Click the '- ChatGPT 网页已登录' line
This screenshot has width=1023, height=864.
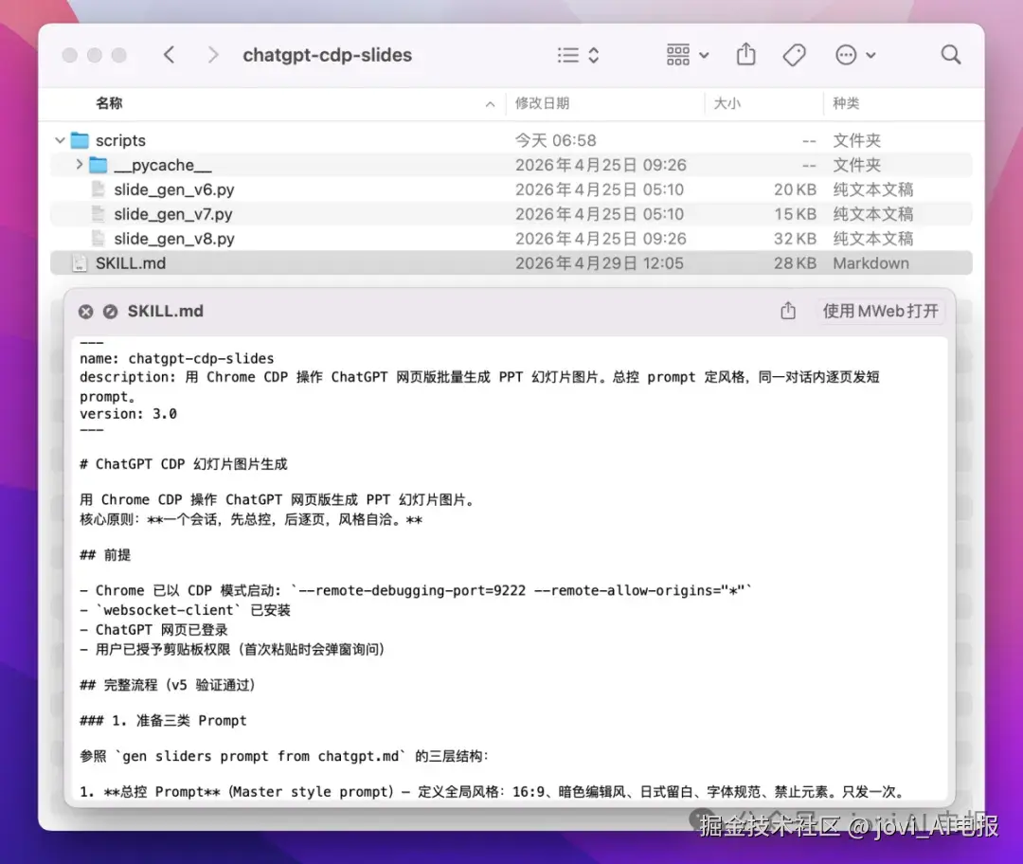(x=154, y=630)
